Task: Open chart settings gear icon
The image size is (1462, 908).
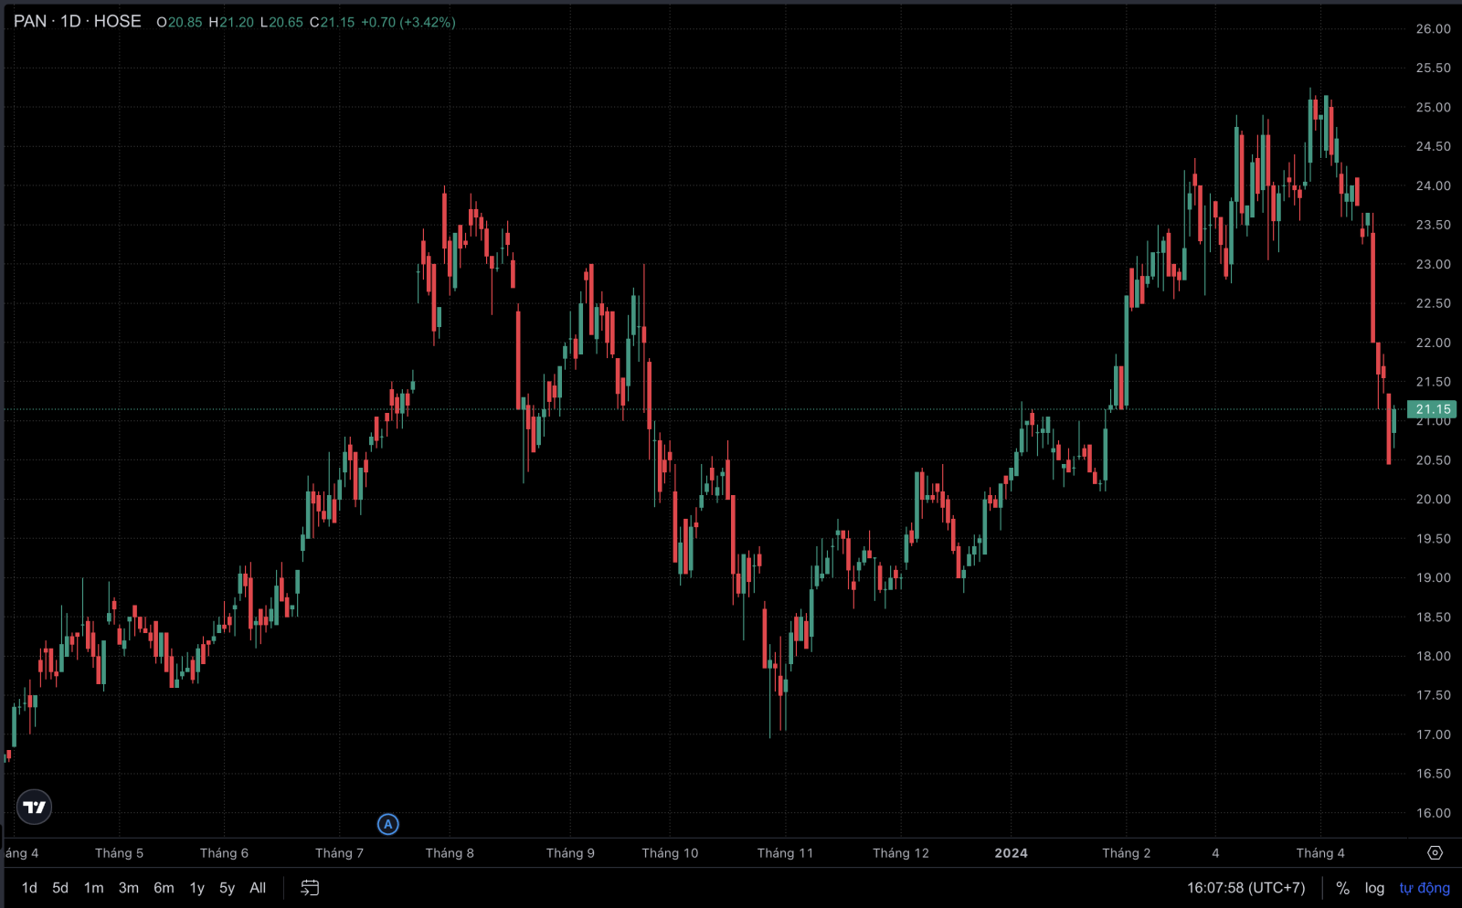Action: point(1435,852)
